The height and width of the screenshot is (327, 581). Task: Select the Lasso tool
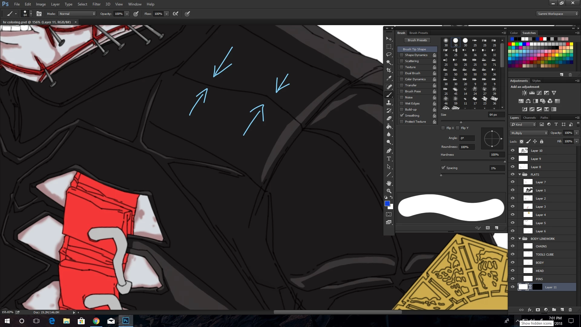(x=389, y=54)
